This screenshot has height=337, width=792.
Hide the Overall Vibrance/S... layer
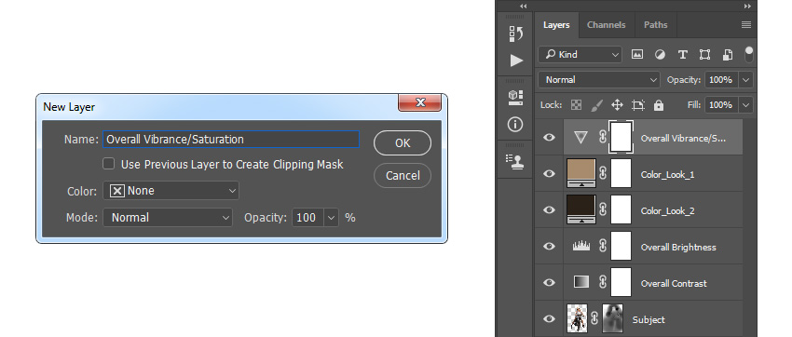549,137
